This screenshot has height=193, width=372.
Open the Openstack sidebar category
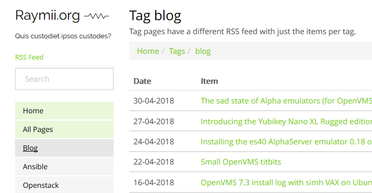(64, 185)
